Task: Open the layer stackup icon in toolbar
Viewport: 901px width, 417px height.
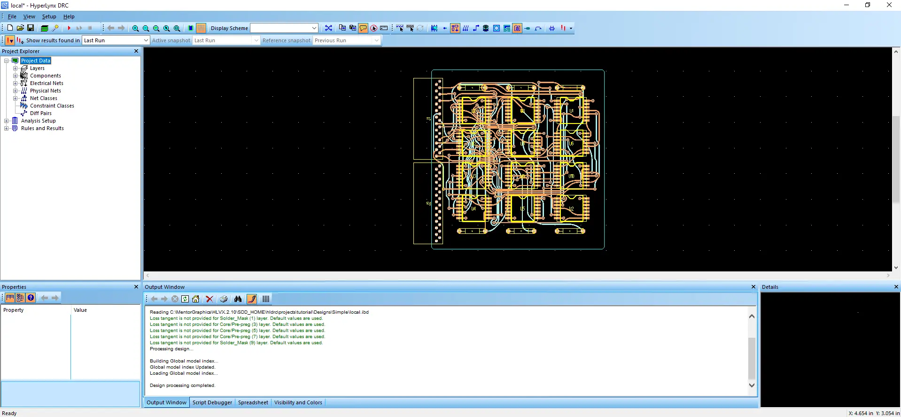Action: (44, 28)
